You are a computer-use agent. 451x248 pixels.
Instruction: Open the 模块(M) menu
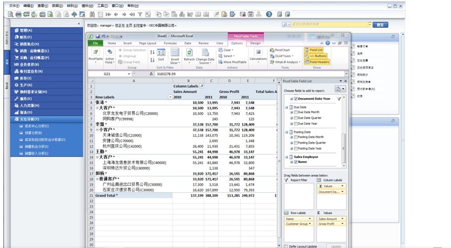(88, 6)
